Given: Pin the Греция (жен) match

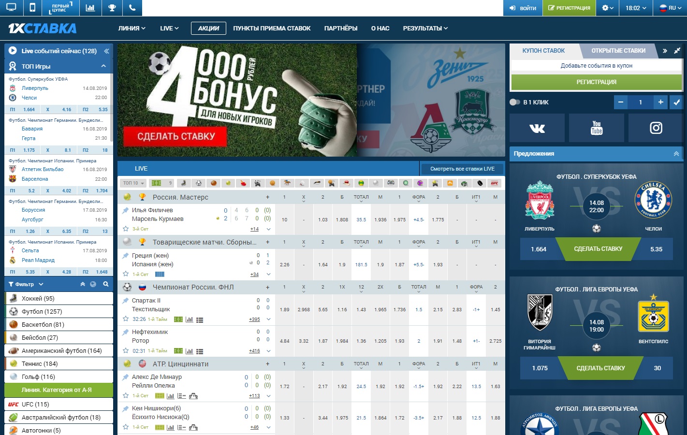Looking at the screenshot, I should click(x=126, y=255).
